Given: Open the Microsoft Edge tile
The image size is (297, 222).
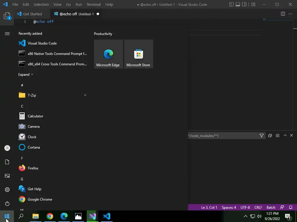Looking at the screenshot, I should tap(108, 54).
